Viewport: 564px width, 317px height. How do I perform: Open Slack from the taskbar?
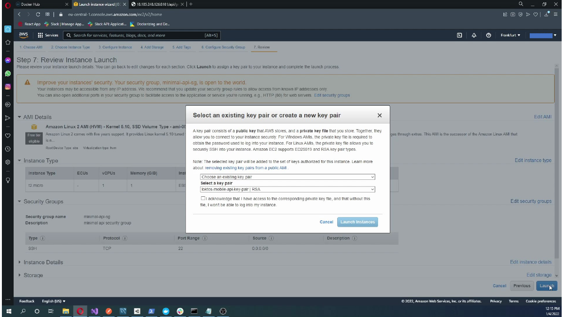(180, 311)
